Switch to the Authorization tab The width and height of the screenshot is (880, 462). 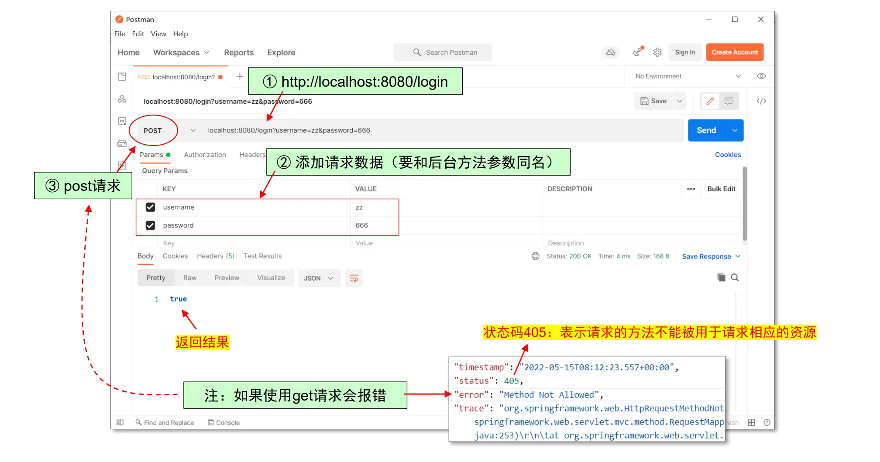pos(205,155)
